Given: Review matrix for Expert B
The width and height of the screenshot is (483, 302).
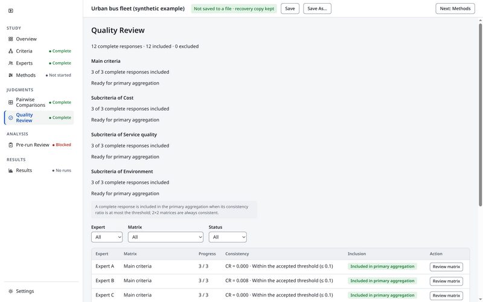Looking at the screenshot, I should coord(446,281).
